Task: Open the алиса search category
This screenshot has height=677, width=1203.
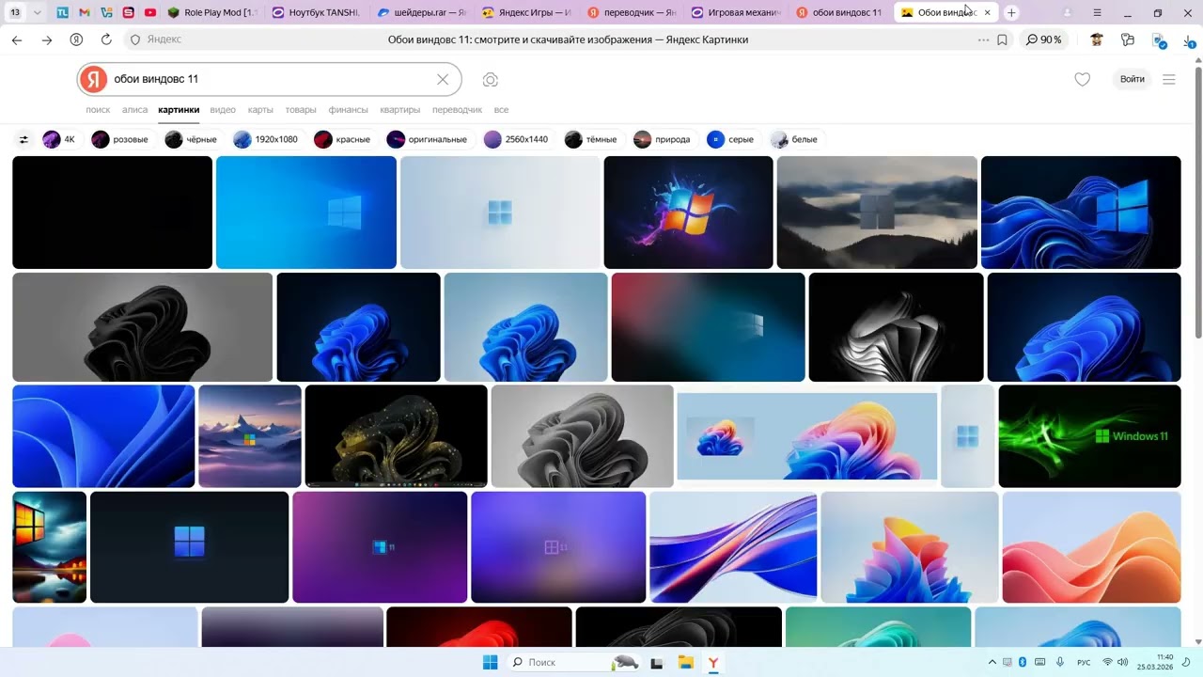Action: (134, 110)
